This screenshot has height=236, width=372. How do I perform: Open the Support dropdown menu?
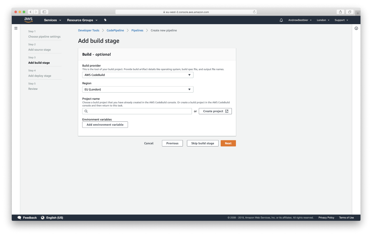341,20
